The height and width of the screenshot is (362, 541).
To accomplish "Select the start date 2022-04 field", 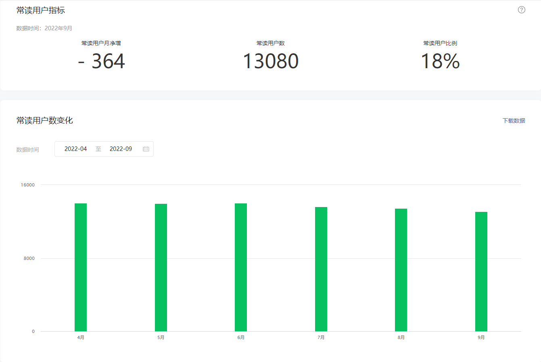I will tap(75, 149).
